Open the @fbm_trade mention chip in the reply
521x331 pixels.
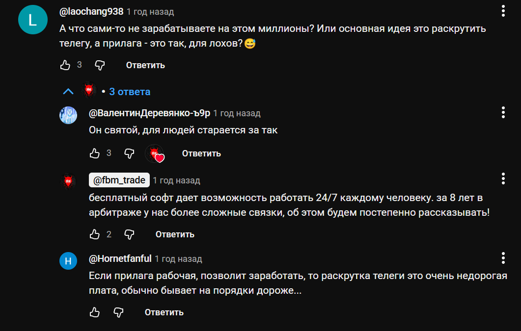pyautogui.click(x=119, y=180)
